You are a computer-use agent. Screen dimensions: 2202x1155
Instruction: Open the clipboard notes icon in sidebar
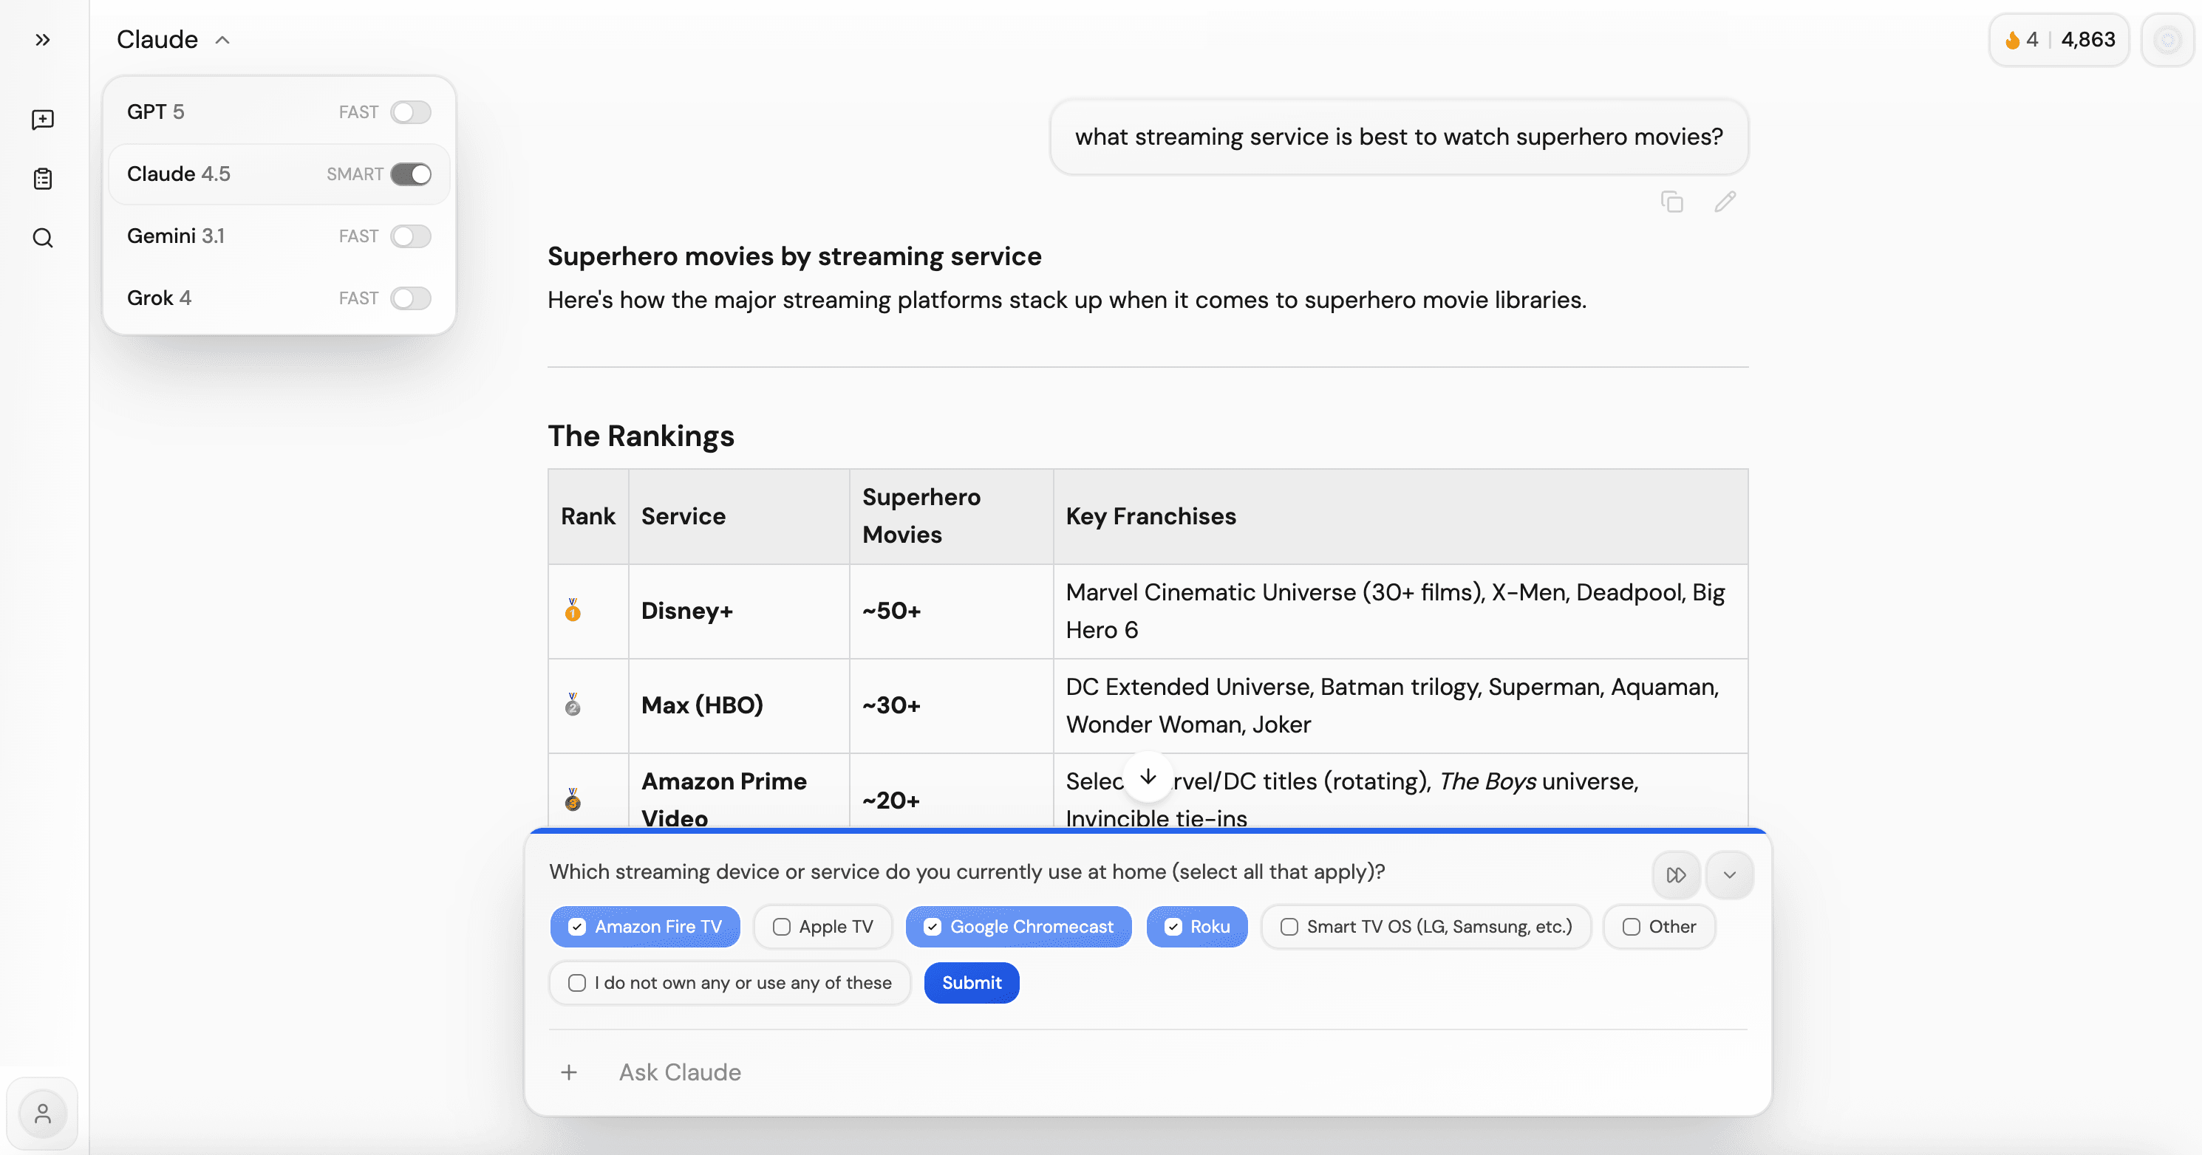coord(43,179)
